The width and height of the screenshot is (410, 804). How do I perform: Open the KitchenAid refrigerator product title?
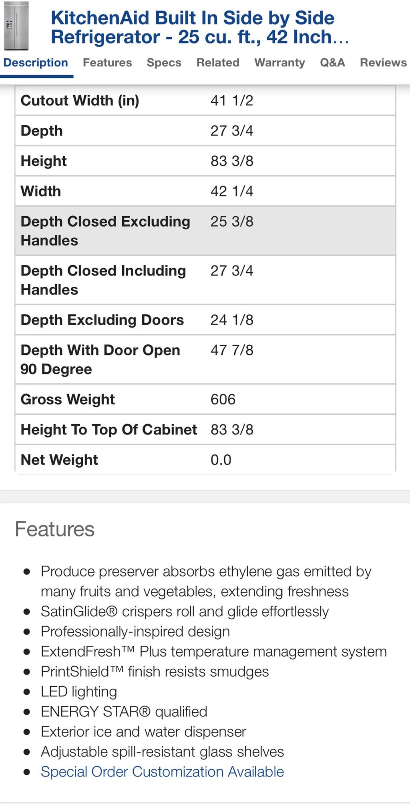point(199,27)
